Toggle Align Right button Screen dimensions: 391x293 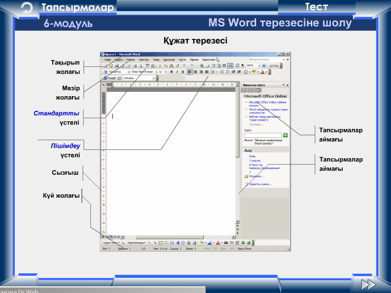coord(201,72)
